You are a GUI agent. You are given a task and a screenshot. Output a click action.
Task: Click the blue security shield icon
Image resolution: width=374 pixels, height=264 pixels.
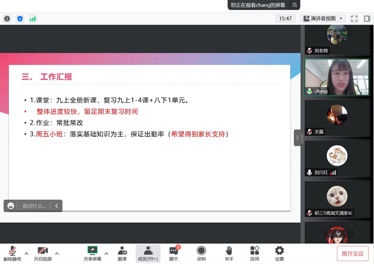[x=20, y=19]
